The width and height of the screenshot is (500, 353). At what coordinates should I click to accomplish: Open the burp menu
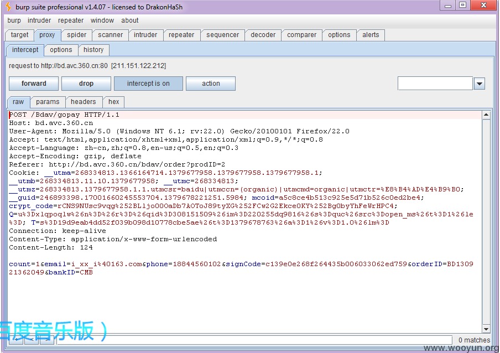[14, 20]
